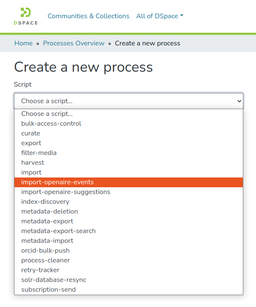The height and width of the screenshot is (307, 256).
Task: Select filter-media in the dropdown list
Action: point(39,153)
